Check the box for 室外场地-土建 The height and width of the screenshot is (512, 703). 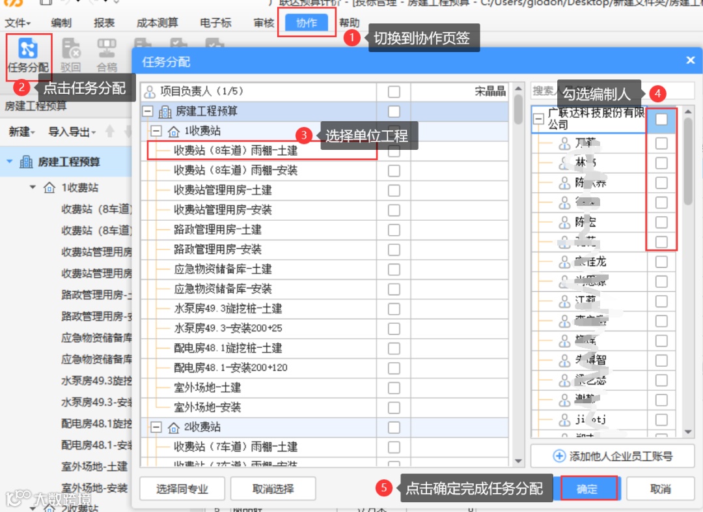coord(394,388)
